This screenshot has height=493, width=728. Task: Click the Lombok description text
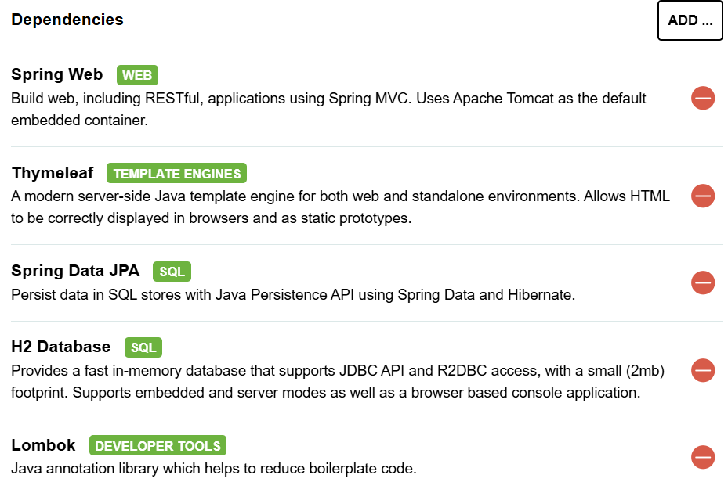(x=213, y=469)
